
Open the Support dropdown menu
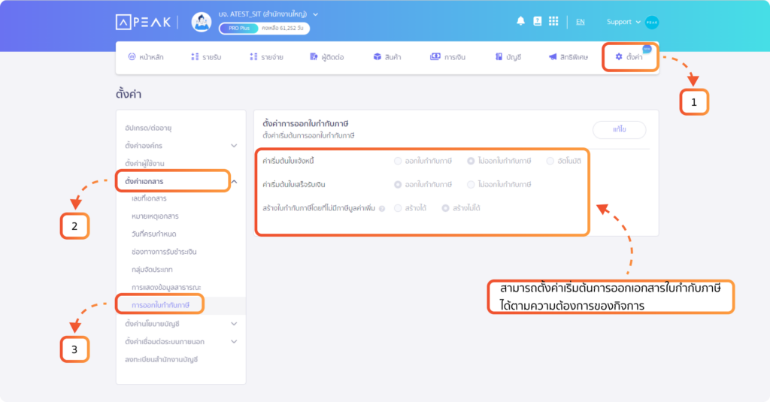pos(623,22)
